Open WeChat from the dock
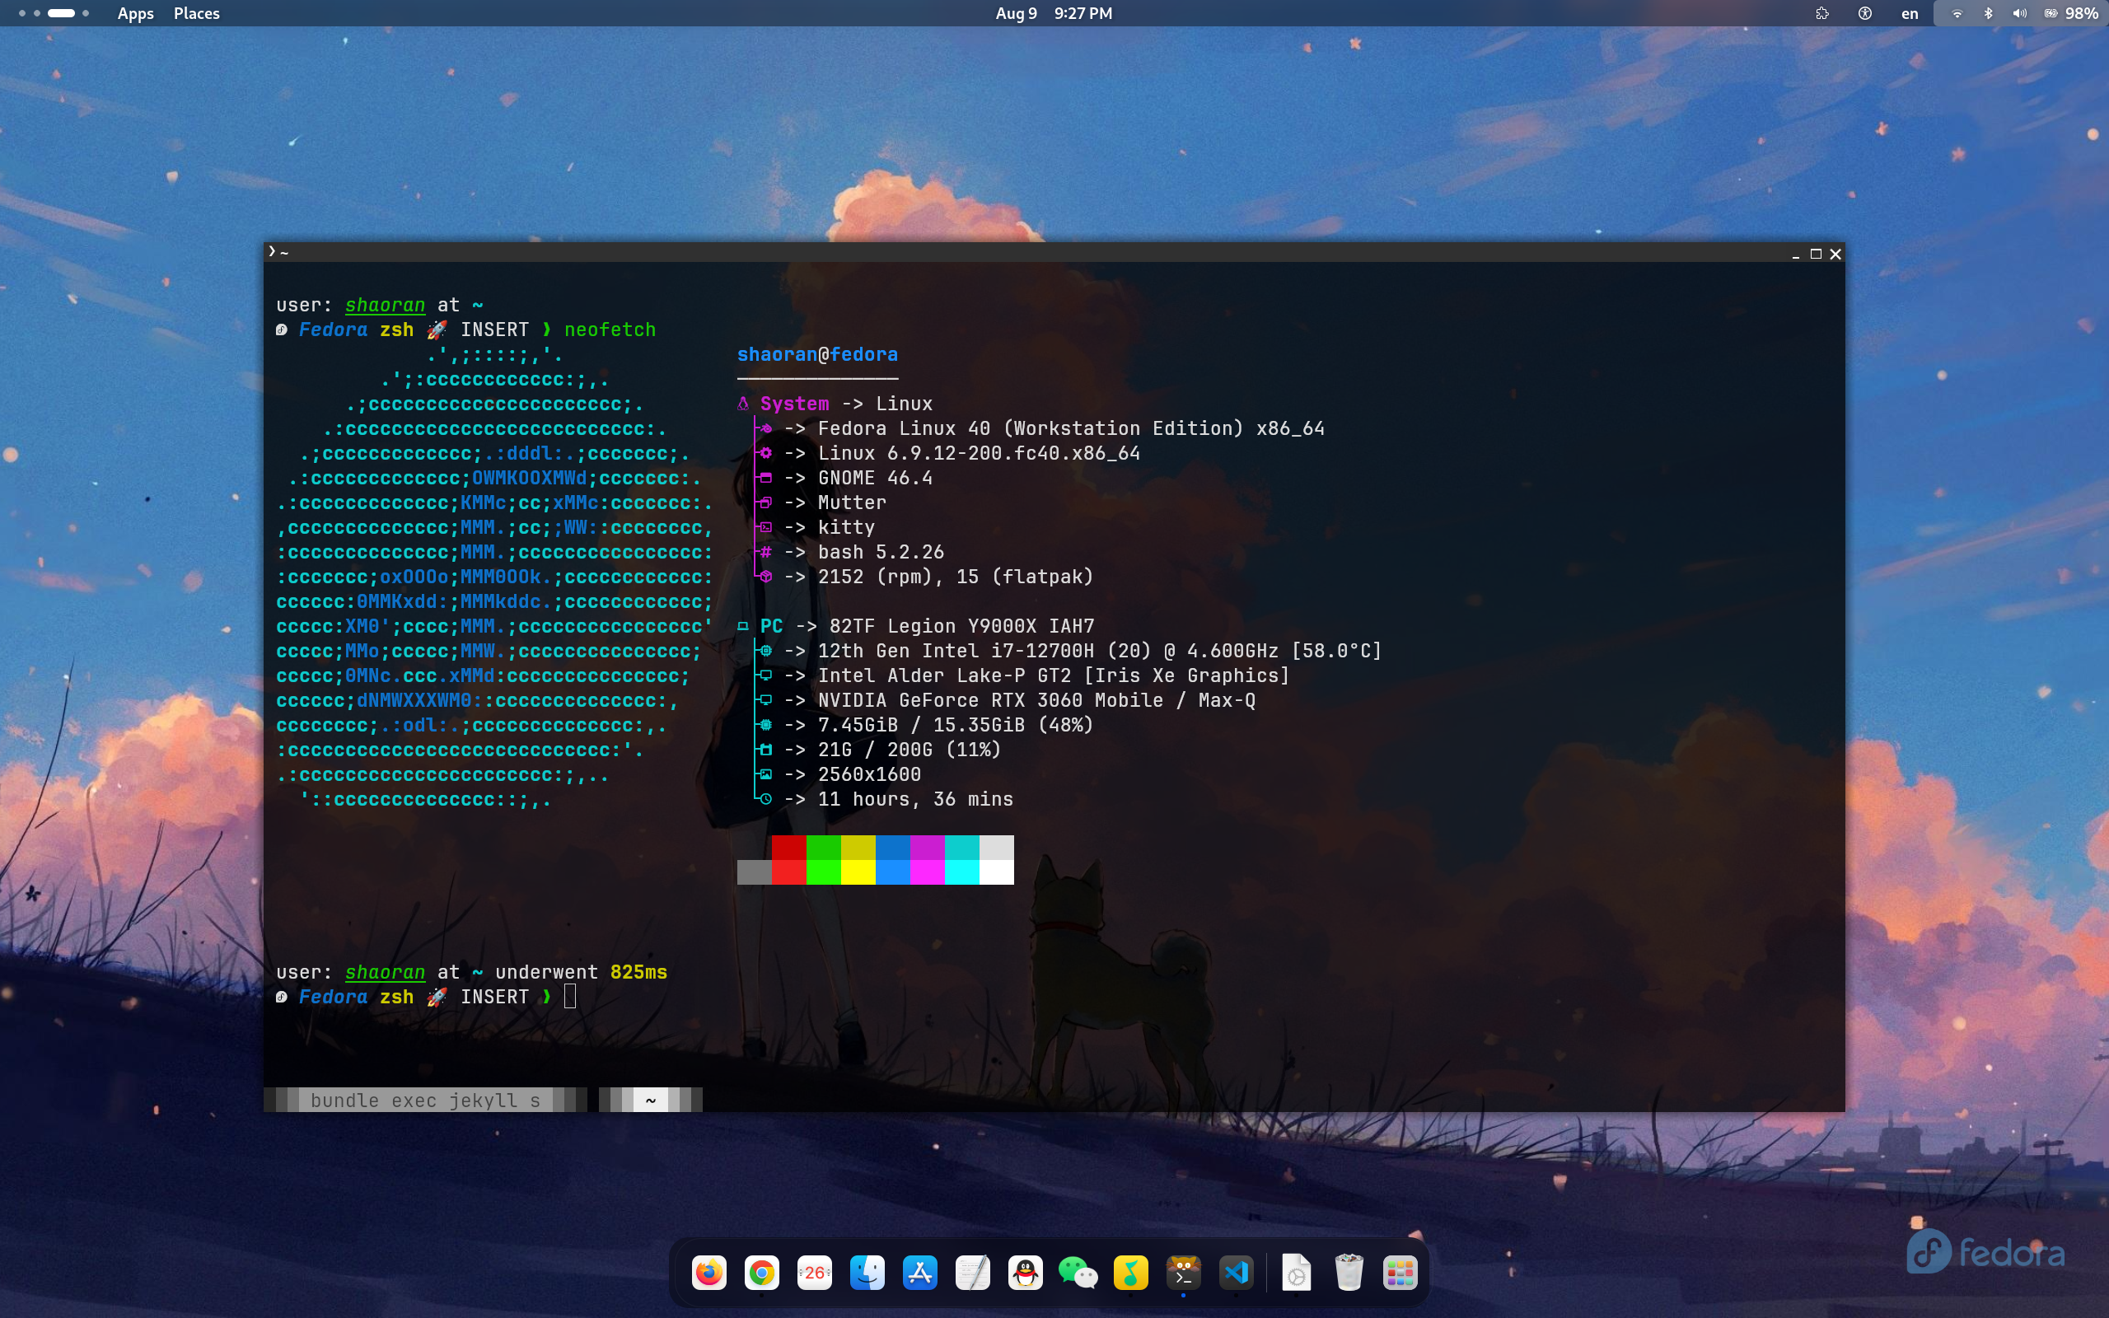This screenshot has height=1318, width=2109. (x=1078, y=1273)
